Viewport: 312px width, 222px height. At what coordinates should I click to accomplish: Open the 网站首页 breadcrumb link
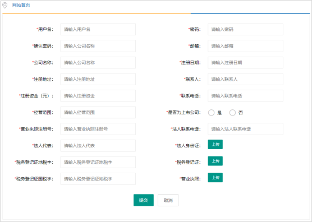click(21, 5)
